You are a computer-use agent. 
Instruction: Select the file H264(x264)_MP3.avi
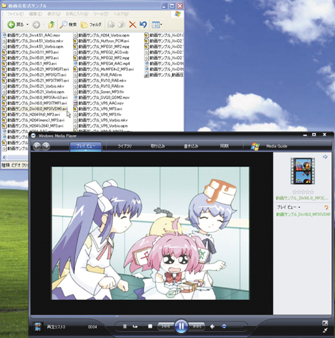click(33, 126)
